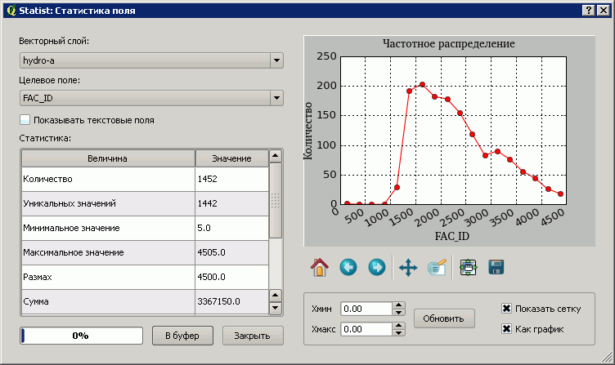Click the 'Значение' column header
This screenshot has height=365, width=615.
point(231,158)
